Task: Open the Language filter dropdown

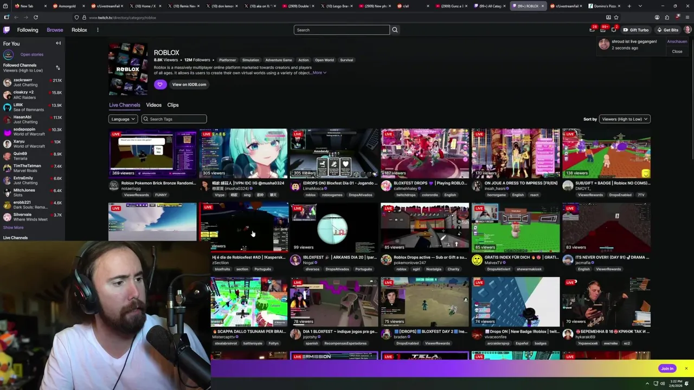Action: pyautogui.click(x=123, y=119)
